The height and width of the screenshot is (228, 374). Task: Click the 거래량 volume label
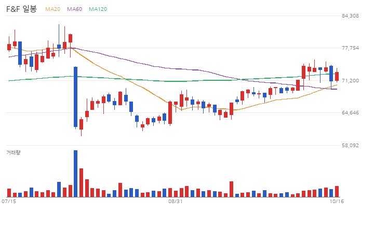click(x=13, y=152)
